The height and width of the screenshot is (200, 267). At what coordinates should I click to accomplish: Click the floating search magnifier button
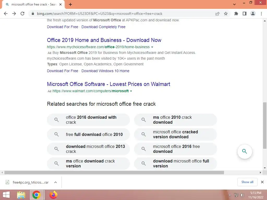[245, 151]
